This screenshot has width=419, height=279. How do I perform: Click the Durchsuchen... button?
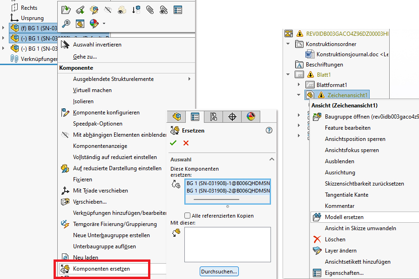pos(219,271)
